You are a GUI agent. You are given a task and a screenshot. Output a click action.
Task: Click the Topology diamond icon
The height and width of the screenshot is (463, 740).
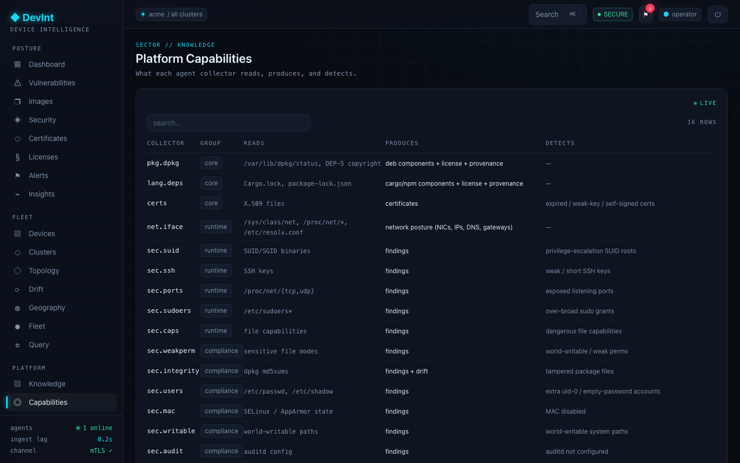pyautogui.click(x=17, y=271)
